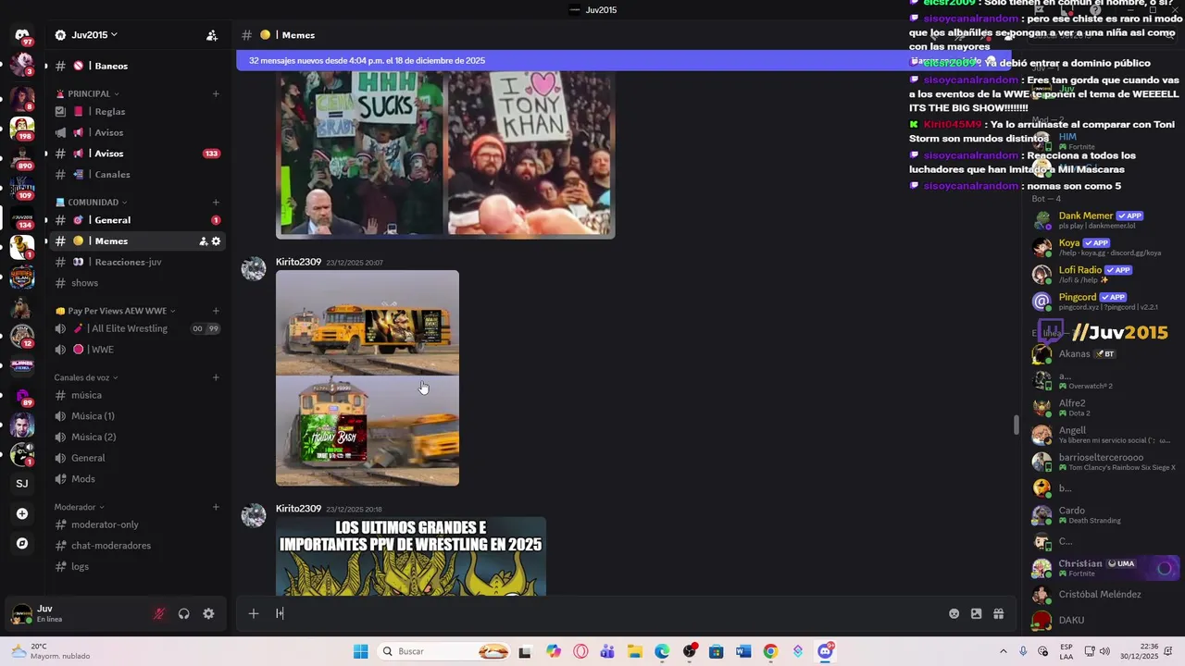This screenshot has height=666, width=1185.
Task: Open the Windows Start button
Action: pyautogui.click(x=360, y=651)
